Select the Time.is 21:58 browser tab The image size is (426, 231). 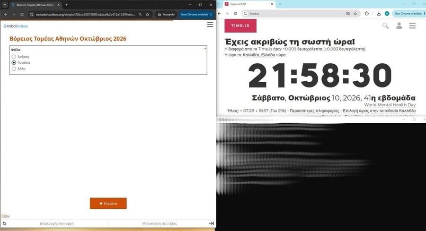(249, 4)
